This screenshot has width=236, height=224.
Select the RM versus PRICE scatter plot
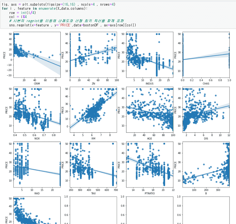(x=93, y=110)
